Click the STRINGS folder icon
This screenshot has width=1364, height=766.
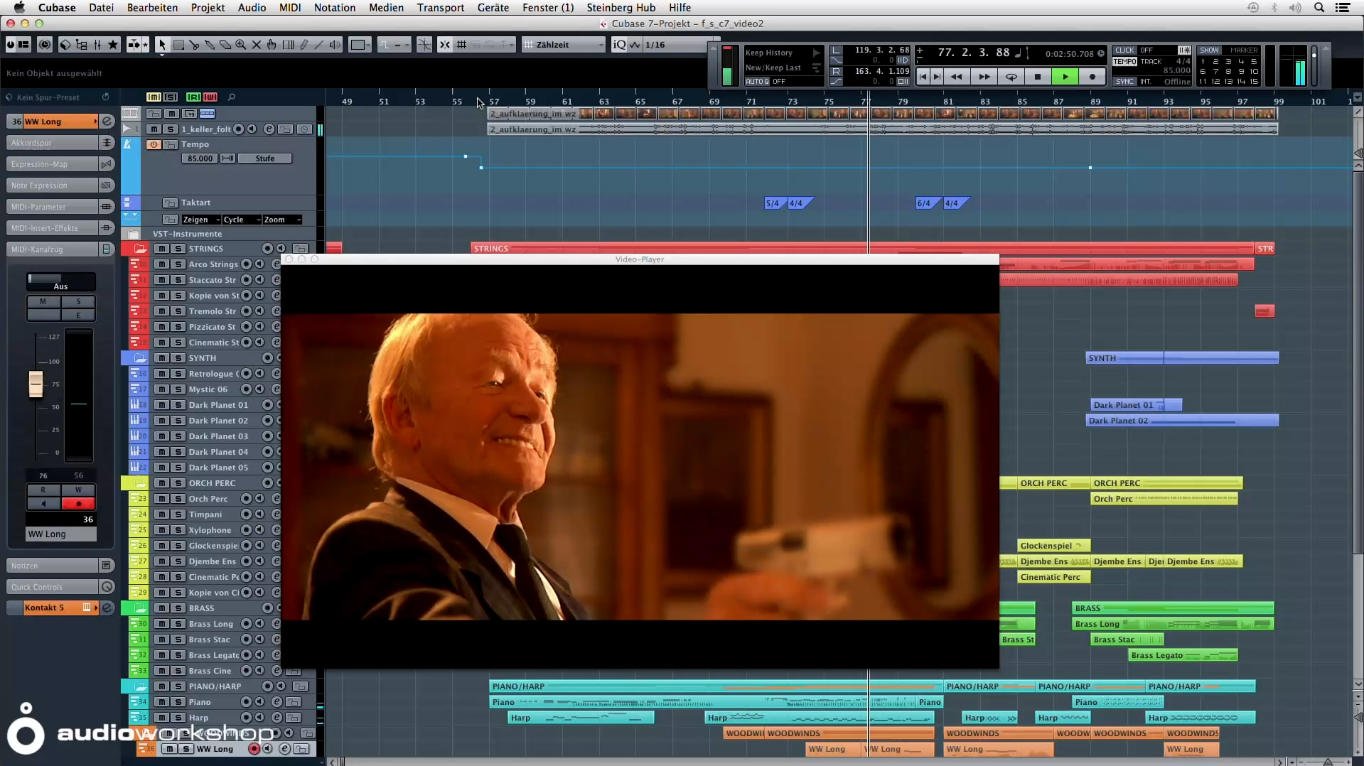140,249
